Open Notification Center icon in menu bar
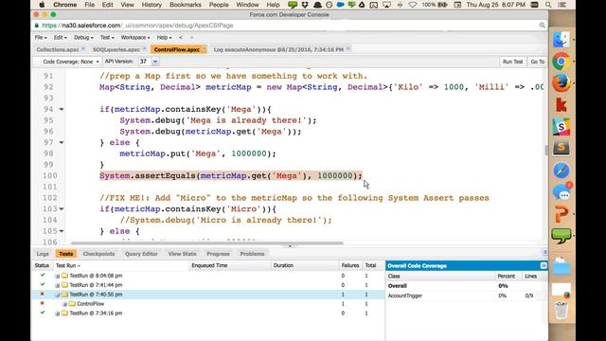This screenshot has width=606, height=341. tap(562, 5)
